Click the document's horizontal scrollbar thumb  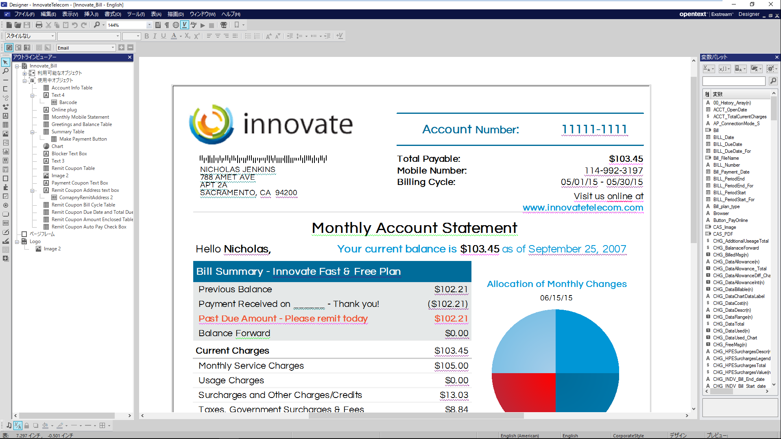(416, 416)
